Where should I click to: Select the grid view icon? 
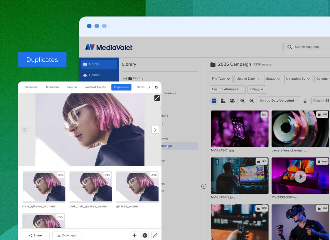[214, 100]
